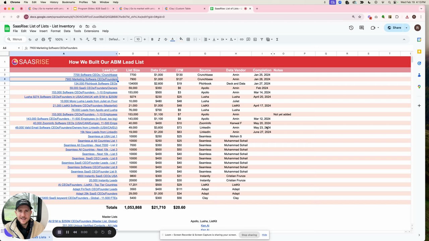Insert a link with chain icon

coord(242,39)
